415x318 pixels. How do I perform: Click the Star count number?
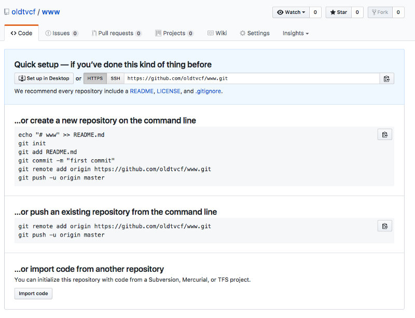click(357, 12)
